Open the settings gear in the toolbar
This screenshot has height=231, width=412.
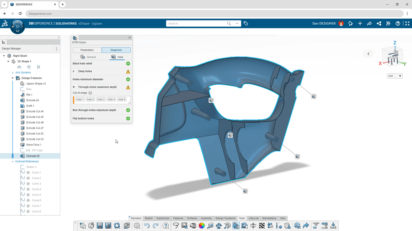point(137,225)
